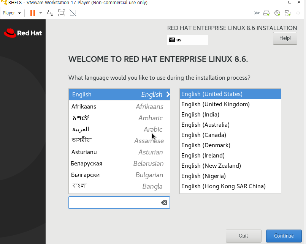Choose English (India) locale
The height and width of the screenshot is (244, 306).
click(x=230, y=114)
